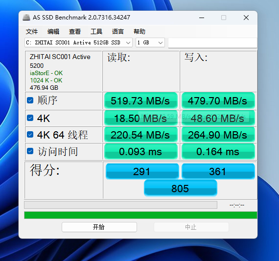The height and width of the screenshot is (261, 279).
Task: Close the AS SSD Benchmark window
Action: click(x=246, y=18)
